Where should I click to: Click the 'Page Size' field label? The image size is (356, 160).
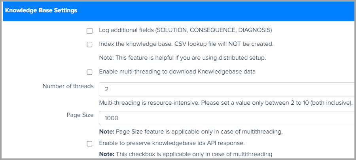pos(80,115)
